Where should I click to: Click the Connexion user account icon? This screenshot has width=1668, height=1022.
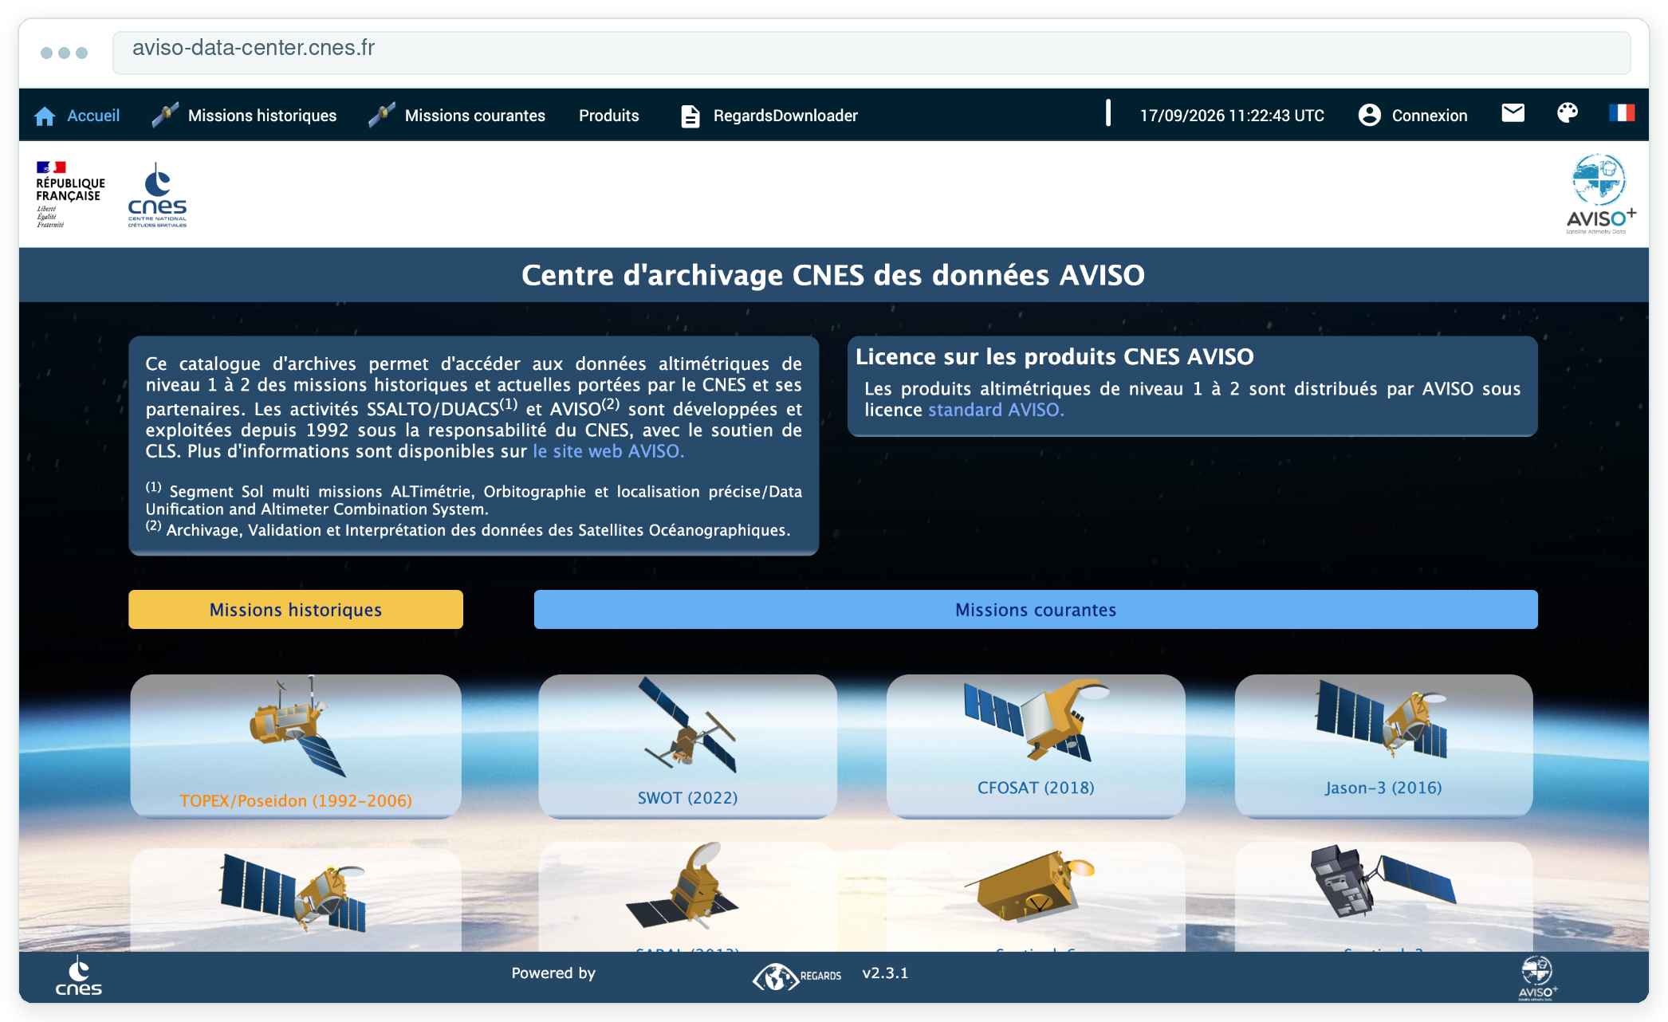pyautogui.click(x=1369, y=115)
